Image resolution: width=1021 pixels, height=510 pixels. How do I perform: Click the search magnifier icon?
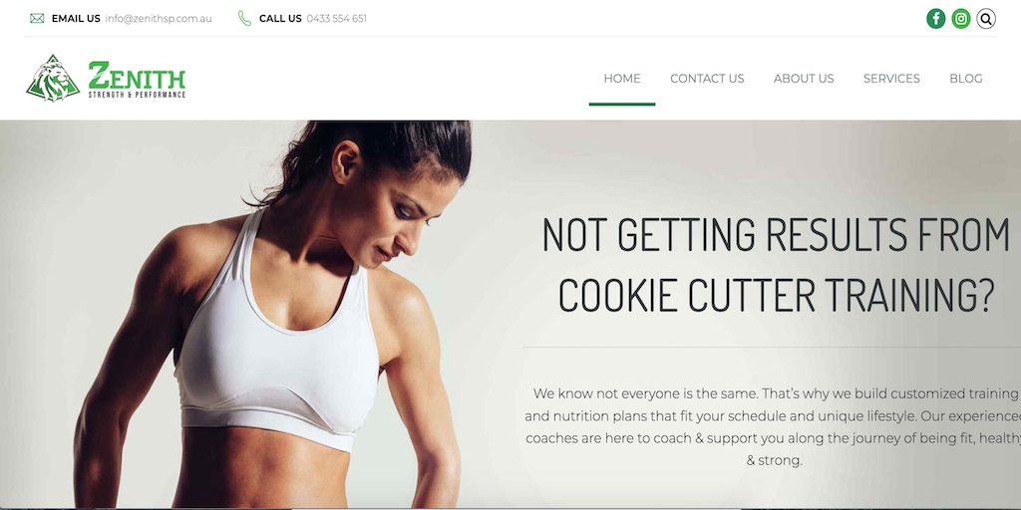point(986,18)
